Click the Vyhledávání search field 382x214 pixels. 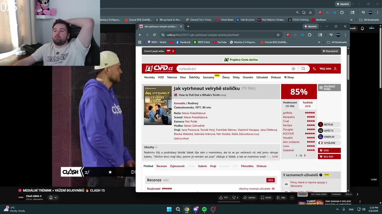(234, 69)
